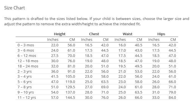Select the Height column header

click(60, 34)
